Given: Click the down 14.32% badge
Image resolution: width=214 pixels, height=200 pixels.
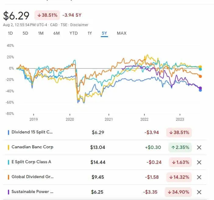Looking at the screenshot, I should (179, 177).
